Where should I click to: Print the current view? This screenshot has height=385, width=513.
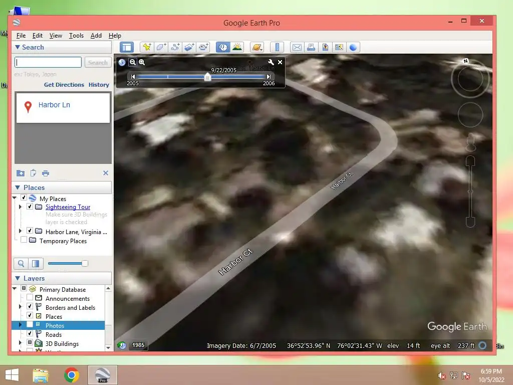(x=311, y=47)
